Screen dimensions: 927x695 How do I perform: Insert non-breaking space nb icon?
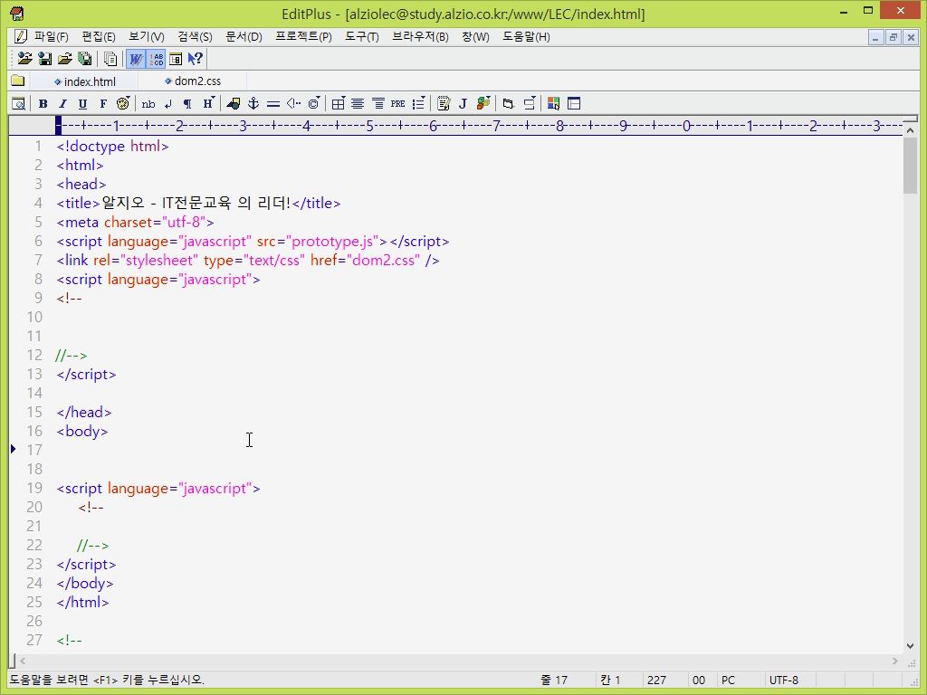[x=148, y=104]
